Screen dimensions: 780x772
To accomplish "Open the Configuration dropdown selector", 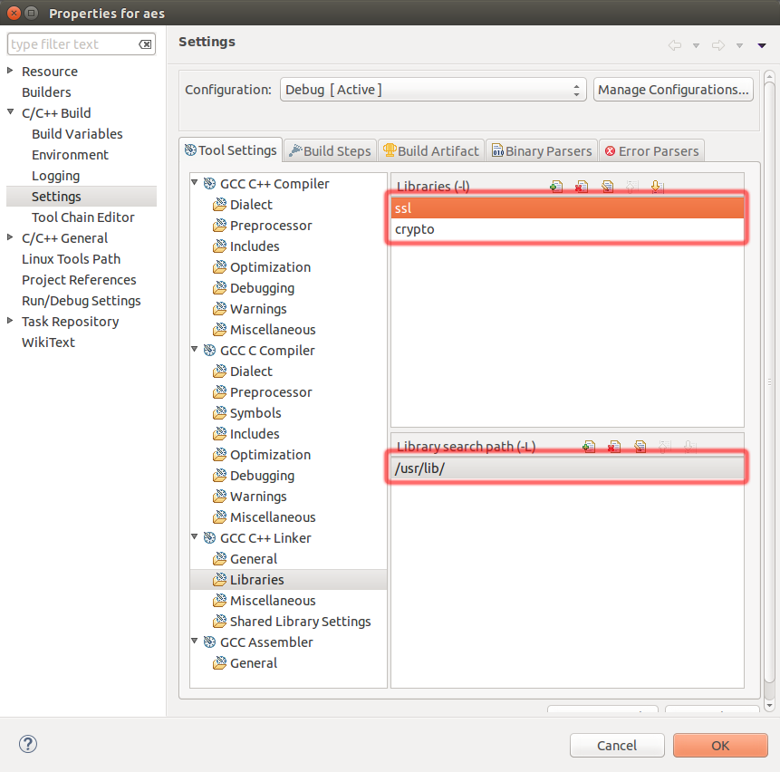I will pos(576,89).
